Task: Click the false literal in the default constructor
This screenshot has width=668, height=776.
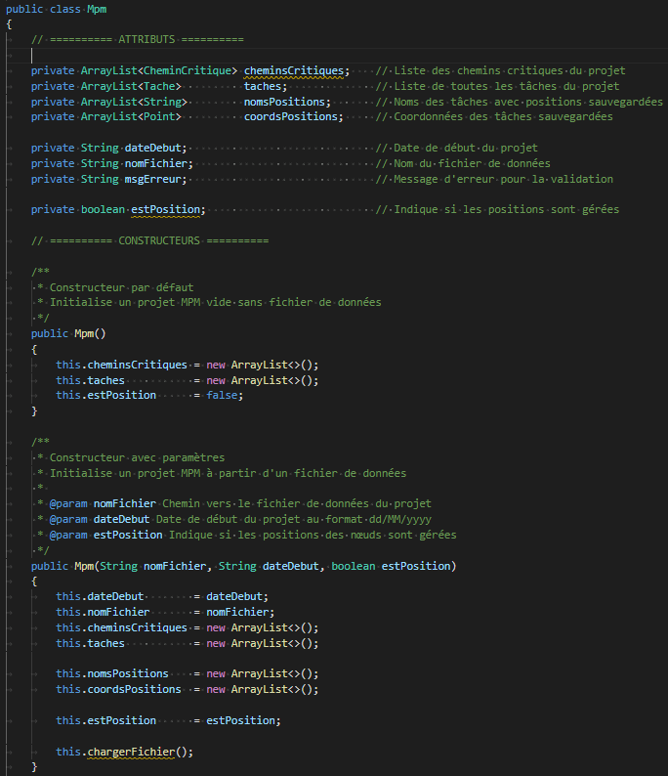Action: tap(225, 395)
